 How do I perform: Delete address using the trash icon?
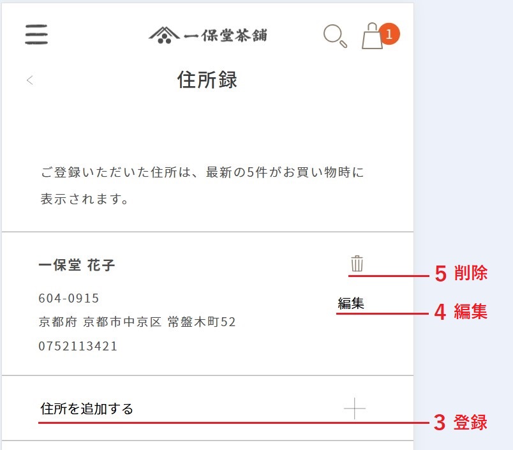coord(357,264)
